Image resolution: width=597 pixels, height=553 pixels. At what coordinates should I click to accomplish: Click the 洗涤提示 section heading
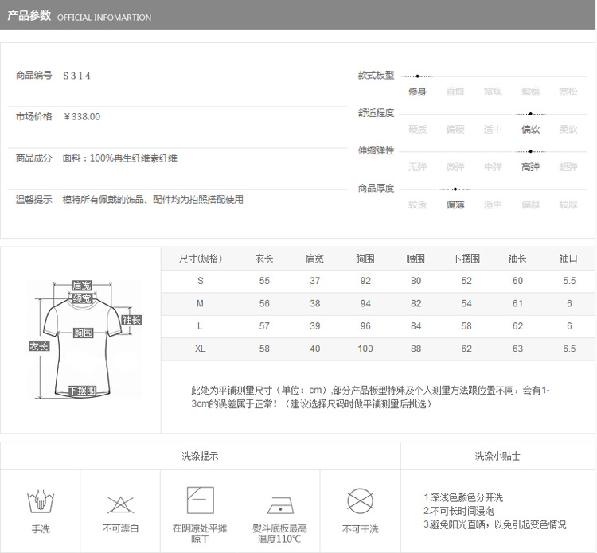tap(200, 456)
